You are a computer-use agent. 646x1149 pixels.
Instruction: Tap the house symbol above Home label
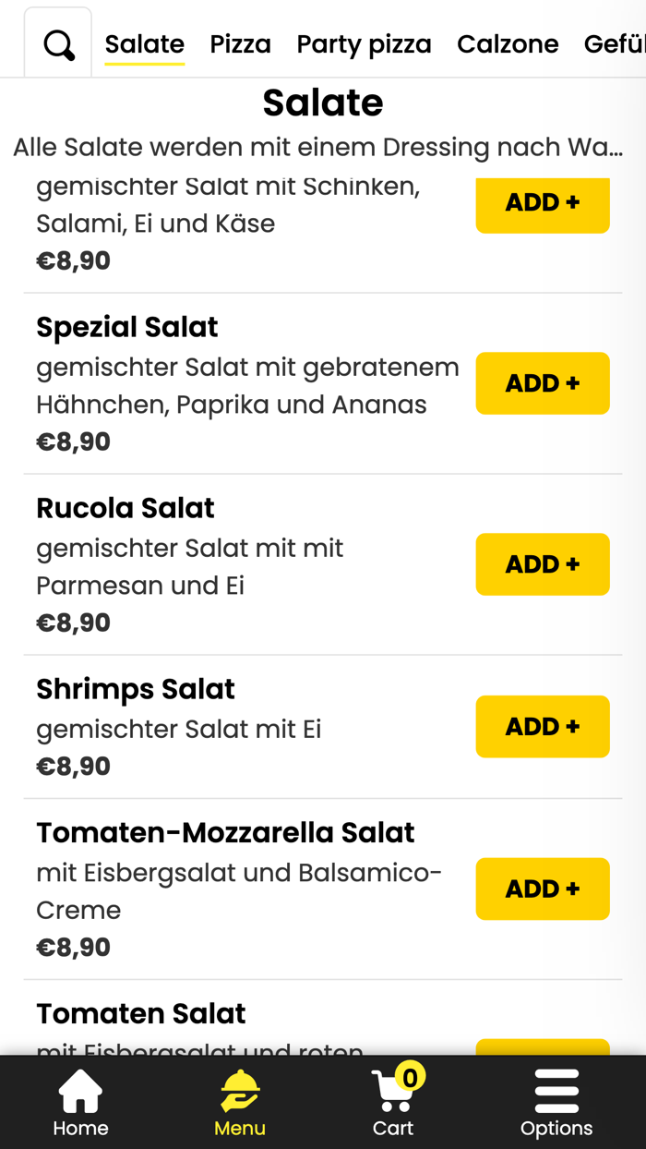pos(80,1088)
